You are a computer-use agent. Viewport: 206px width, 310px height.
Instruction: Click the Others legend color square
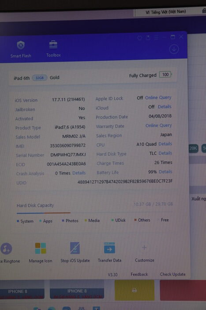coord(135,220)
